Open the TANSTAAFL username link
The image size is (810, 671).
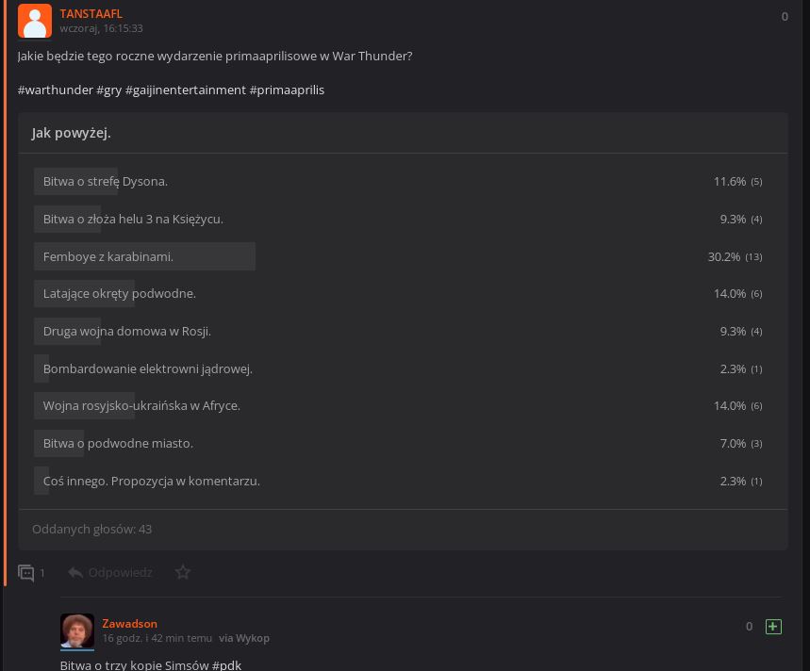click(x=91, y=14)
